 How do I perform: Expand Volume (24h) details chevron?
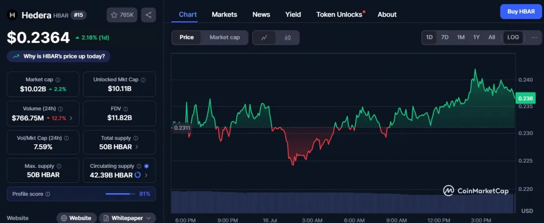pyautogui.click(x=71, y=119)
